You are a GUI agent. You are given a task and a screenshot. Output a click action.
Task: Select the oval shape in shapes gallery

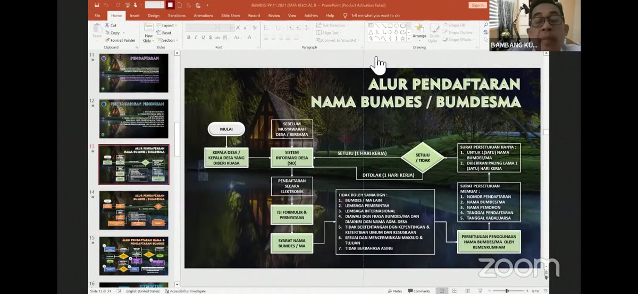tap(397, 25)
